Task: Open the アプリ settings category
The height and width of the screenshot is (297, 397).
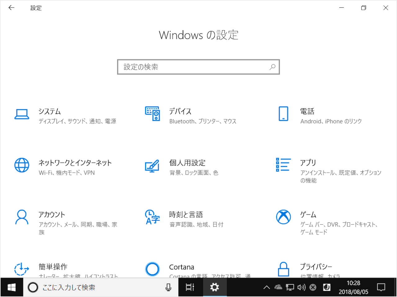Action: (308, 163)
